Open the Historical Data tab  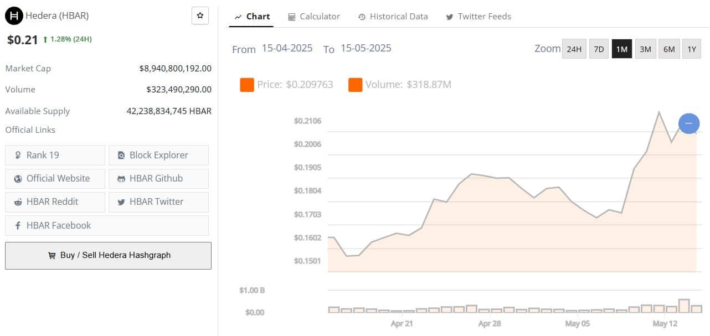(x=393, y=17)
